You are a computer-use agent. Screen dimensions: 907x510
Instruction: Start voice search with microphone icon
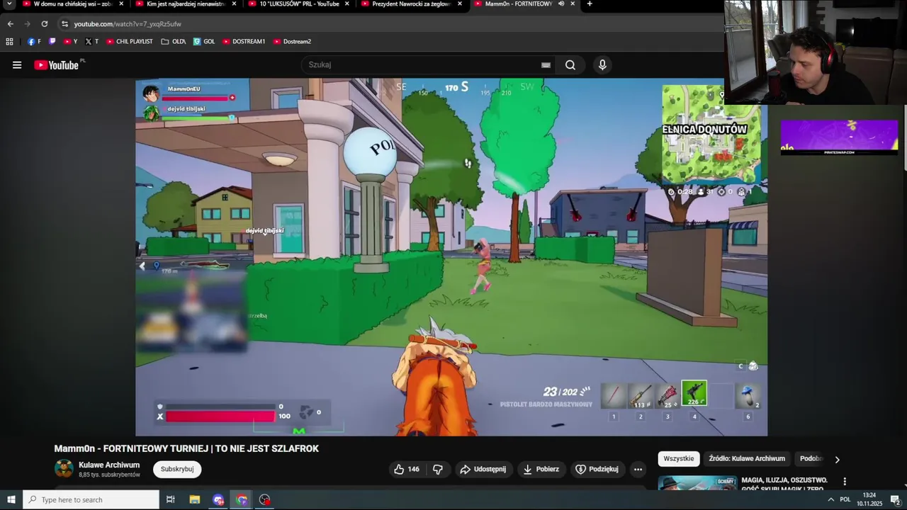(x=602, y=65)
